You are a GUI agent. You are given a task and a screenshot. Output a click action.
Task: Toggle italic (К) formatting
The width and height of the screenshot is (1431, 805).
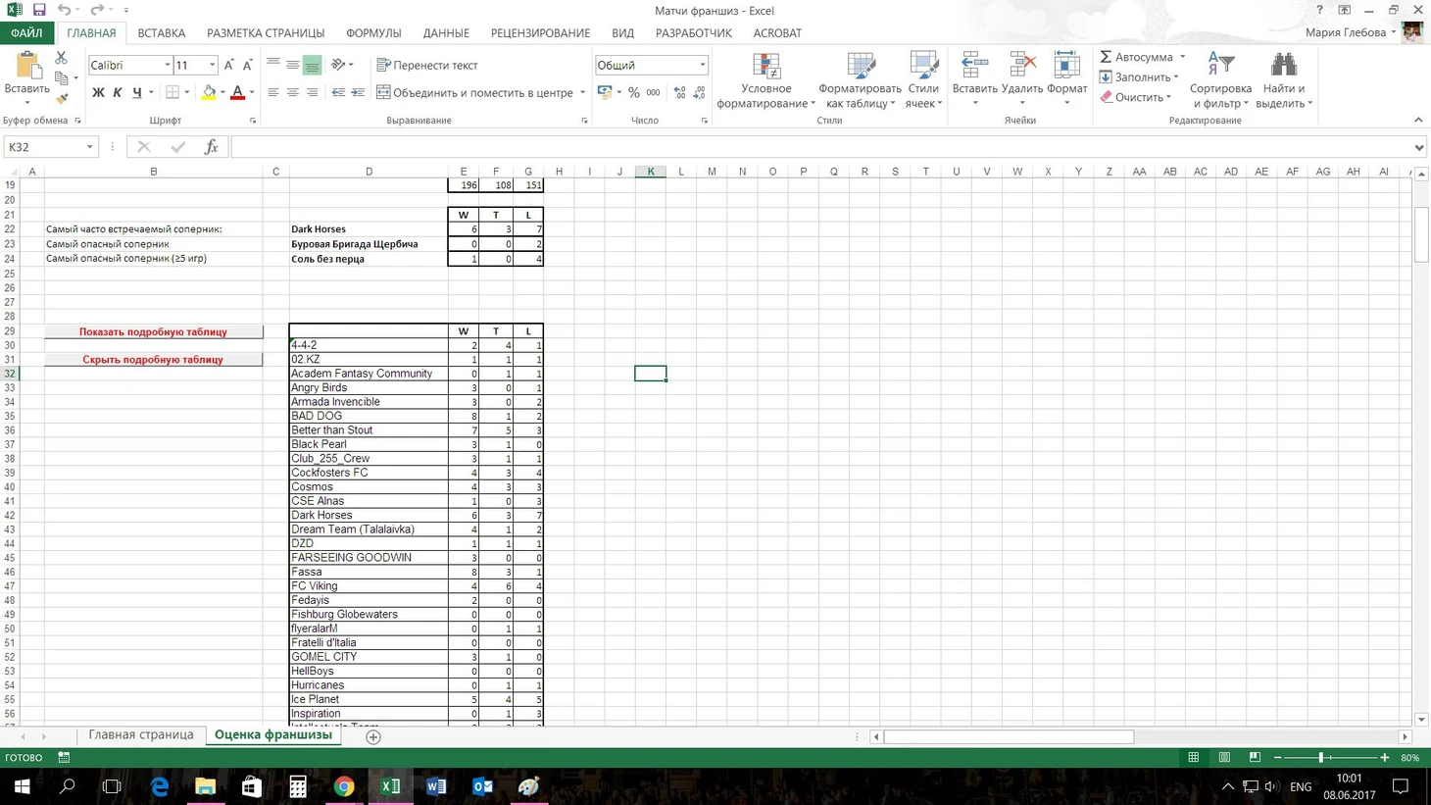point(118,92)
